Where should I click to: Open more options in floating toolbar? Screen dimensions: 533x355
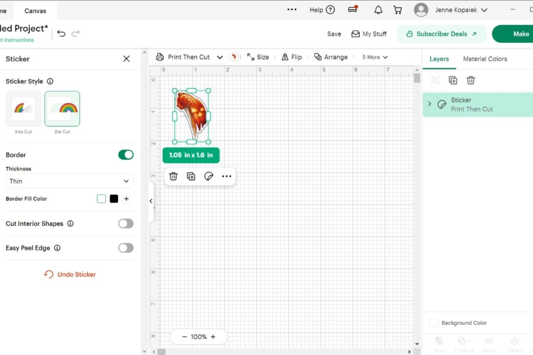227,176
